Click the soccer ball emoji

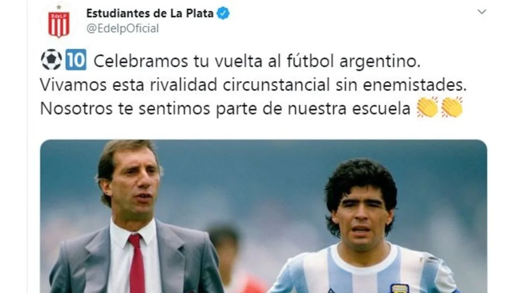click(x=51, y=60)
